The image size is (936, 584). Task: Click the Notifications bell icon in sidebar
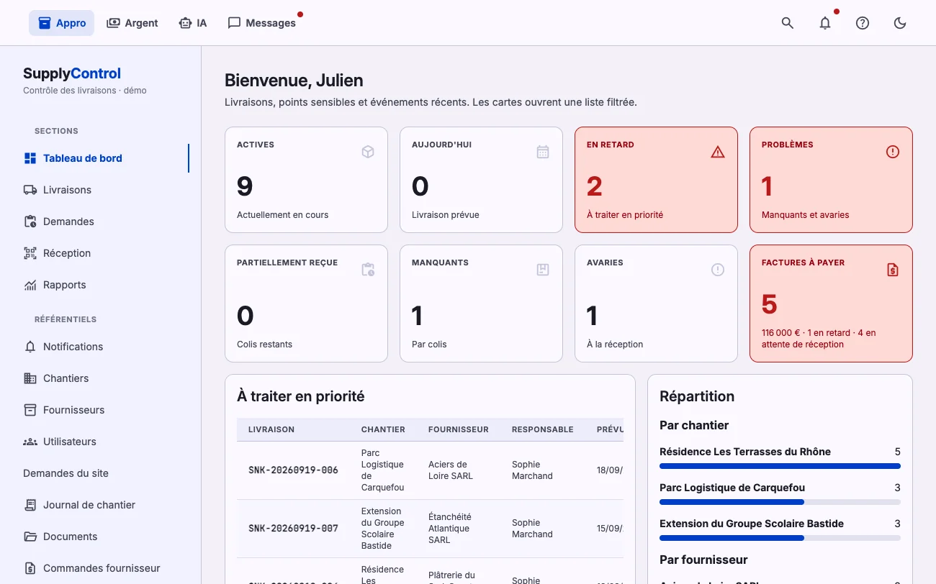pos(30,347)
